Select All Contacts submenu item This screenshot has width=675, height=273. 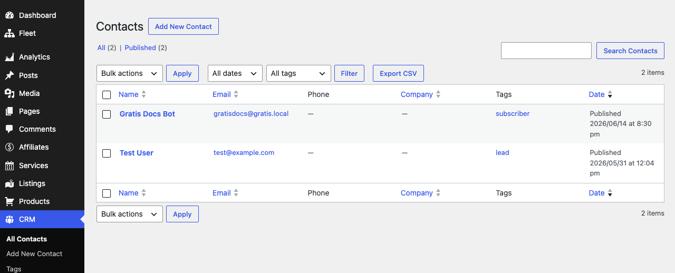point(26,239)
